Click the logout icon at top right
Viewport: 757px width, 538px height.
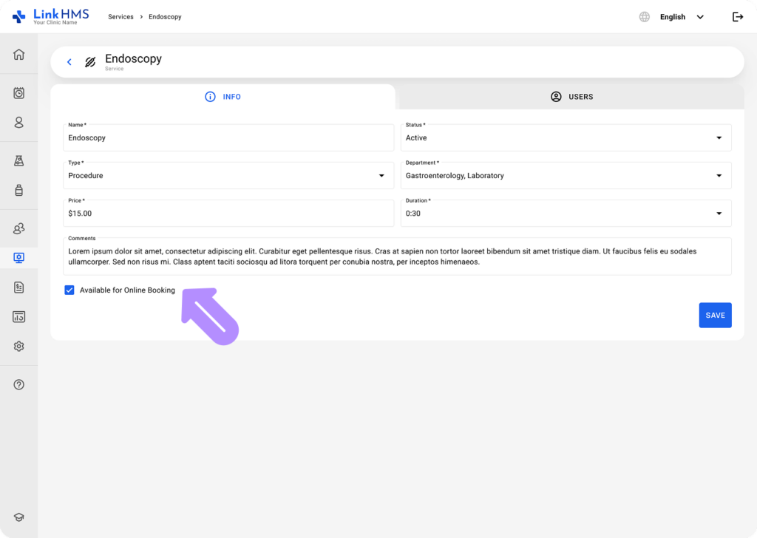coord(738,17)
